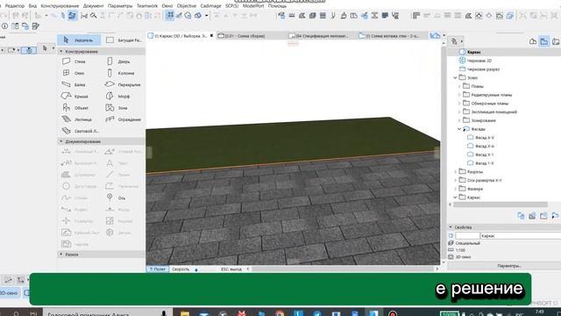Close the Каркас 3D tab
Screen dimensions: 561x316
tap(211, 36)
